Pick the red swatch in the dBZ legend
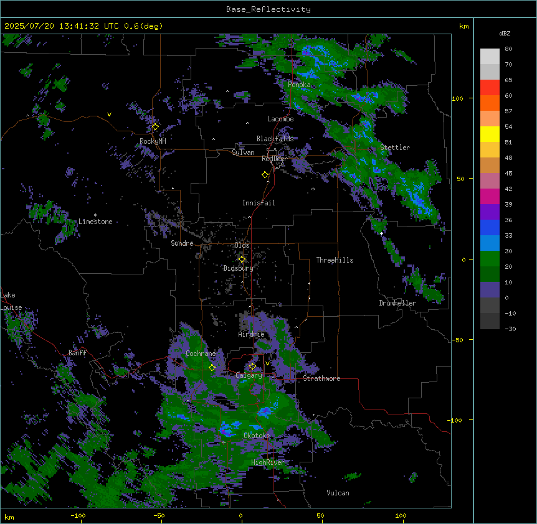537x524 pixels. point(490,88)
